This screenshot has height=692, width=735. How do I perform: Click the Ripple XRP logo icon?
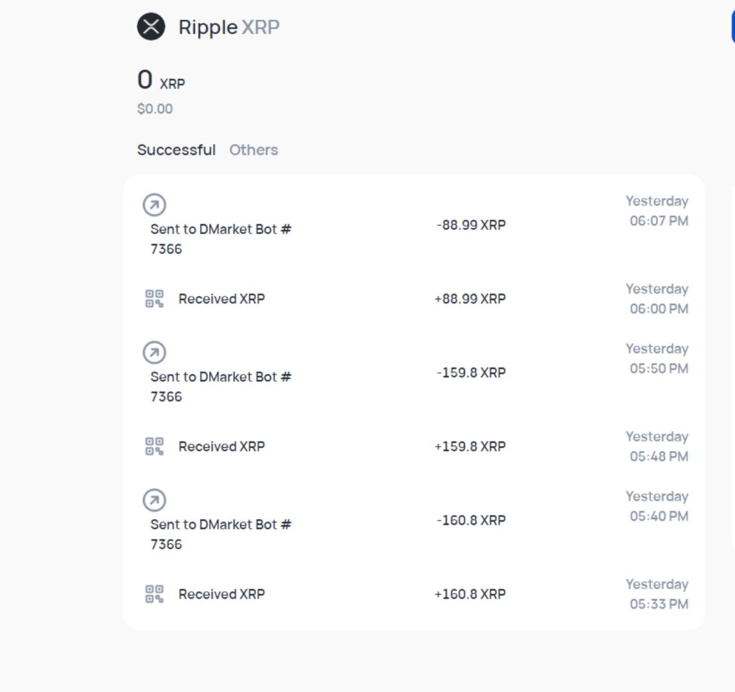click(x=151, y=27)
